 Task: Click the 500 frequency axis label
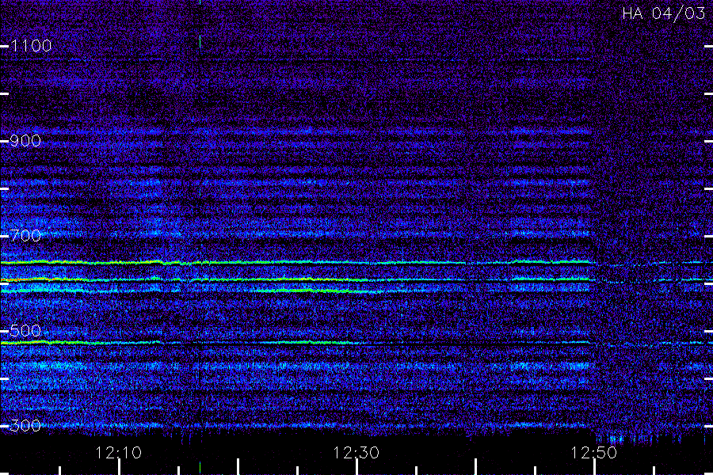(x=25, y=331)
